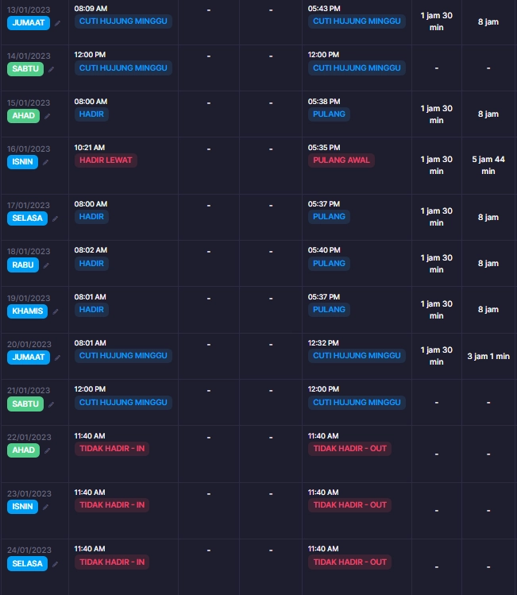The width and height of the screenshot is (517, 595).
Task: Click the edit pencil beside 13/01/2023 JUMAAT
Action: [57, 24]
